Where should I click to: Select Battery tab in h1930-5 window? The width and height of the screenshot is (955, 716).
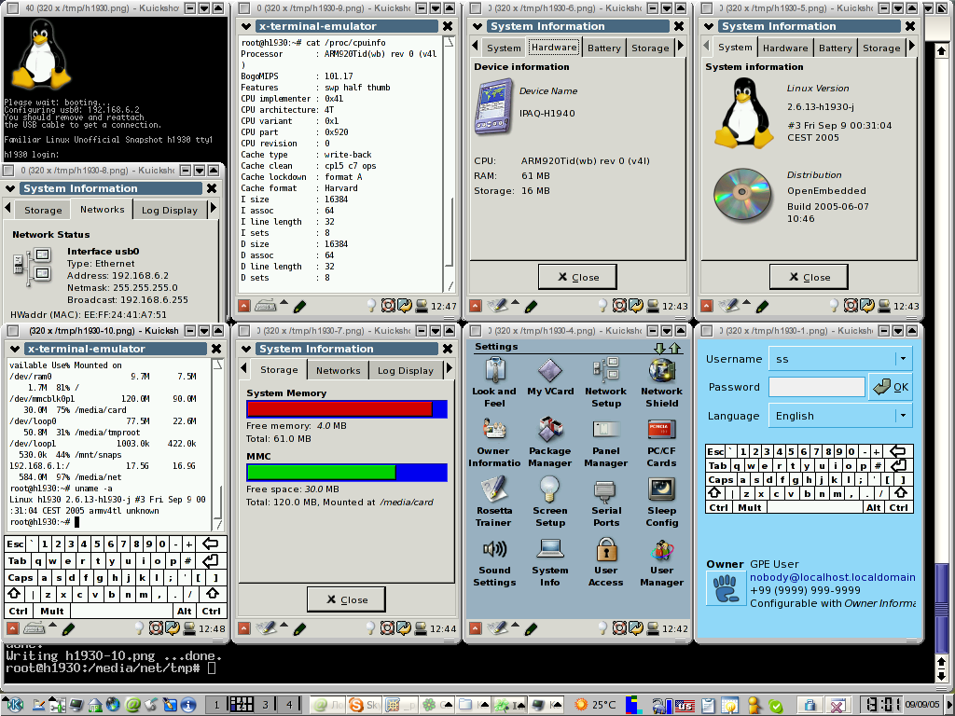(x=835, y=48)
